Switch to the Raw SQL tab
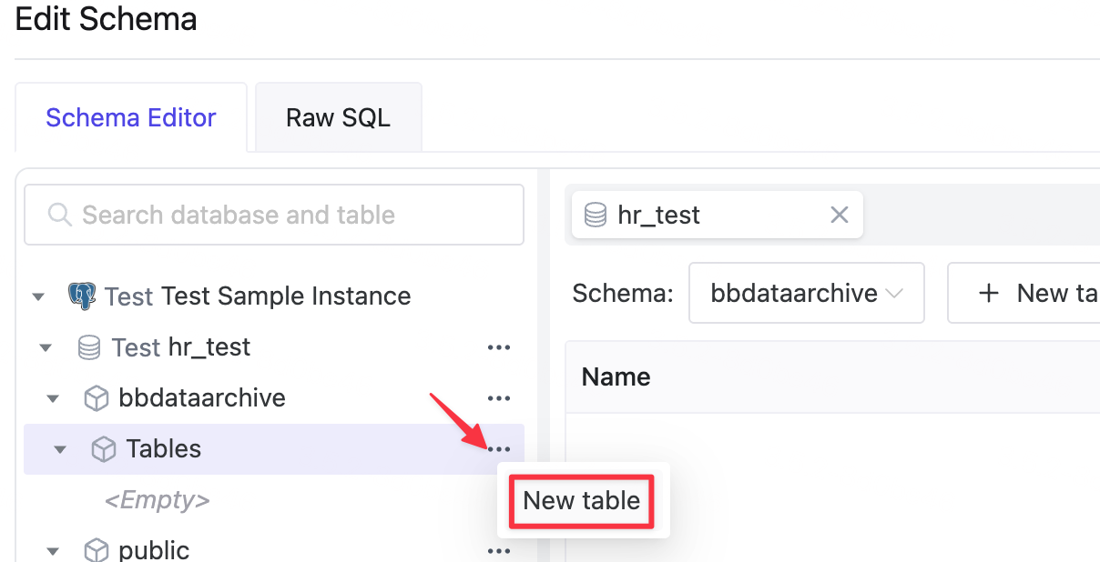This screenshot has width=1100, height=562. (x=338, y=117)
